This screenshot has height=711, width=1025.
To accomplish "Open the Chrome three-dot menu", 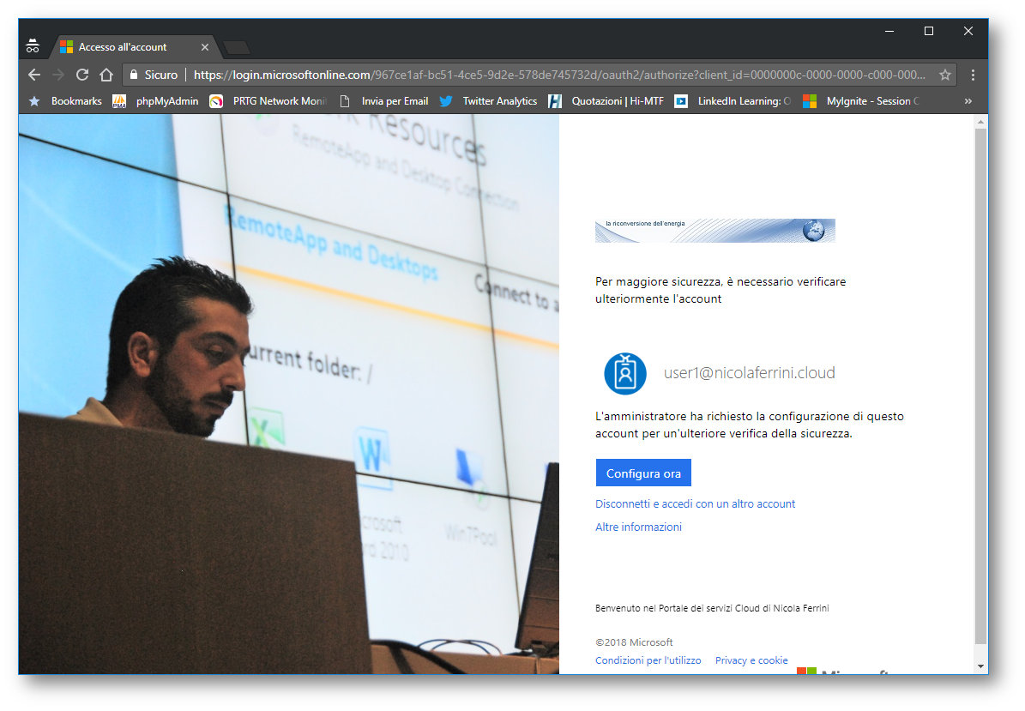I will click(973, 75).
